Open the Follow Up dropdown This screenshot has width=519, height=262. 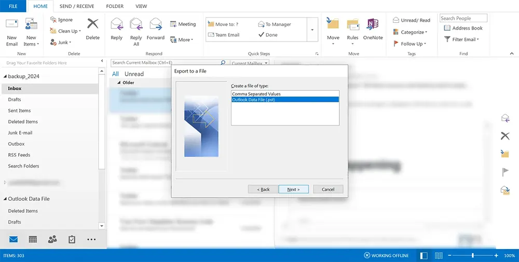point(410,44)
